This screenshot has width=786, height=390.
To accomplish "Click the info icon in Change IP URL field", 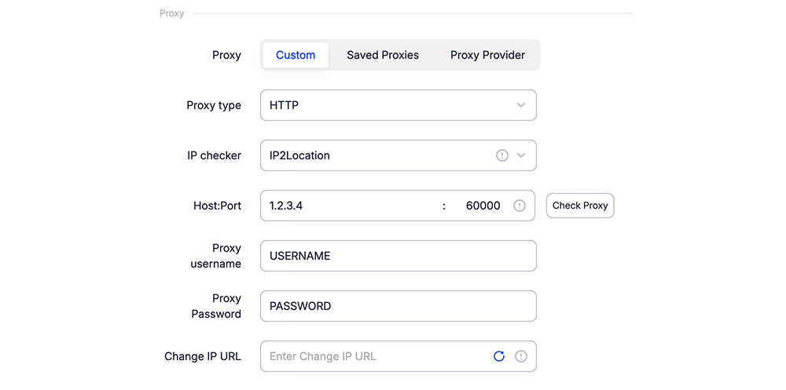I will click(x=521, y=356).
